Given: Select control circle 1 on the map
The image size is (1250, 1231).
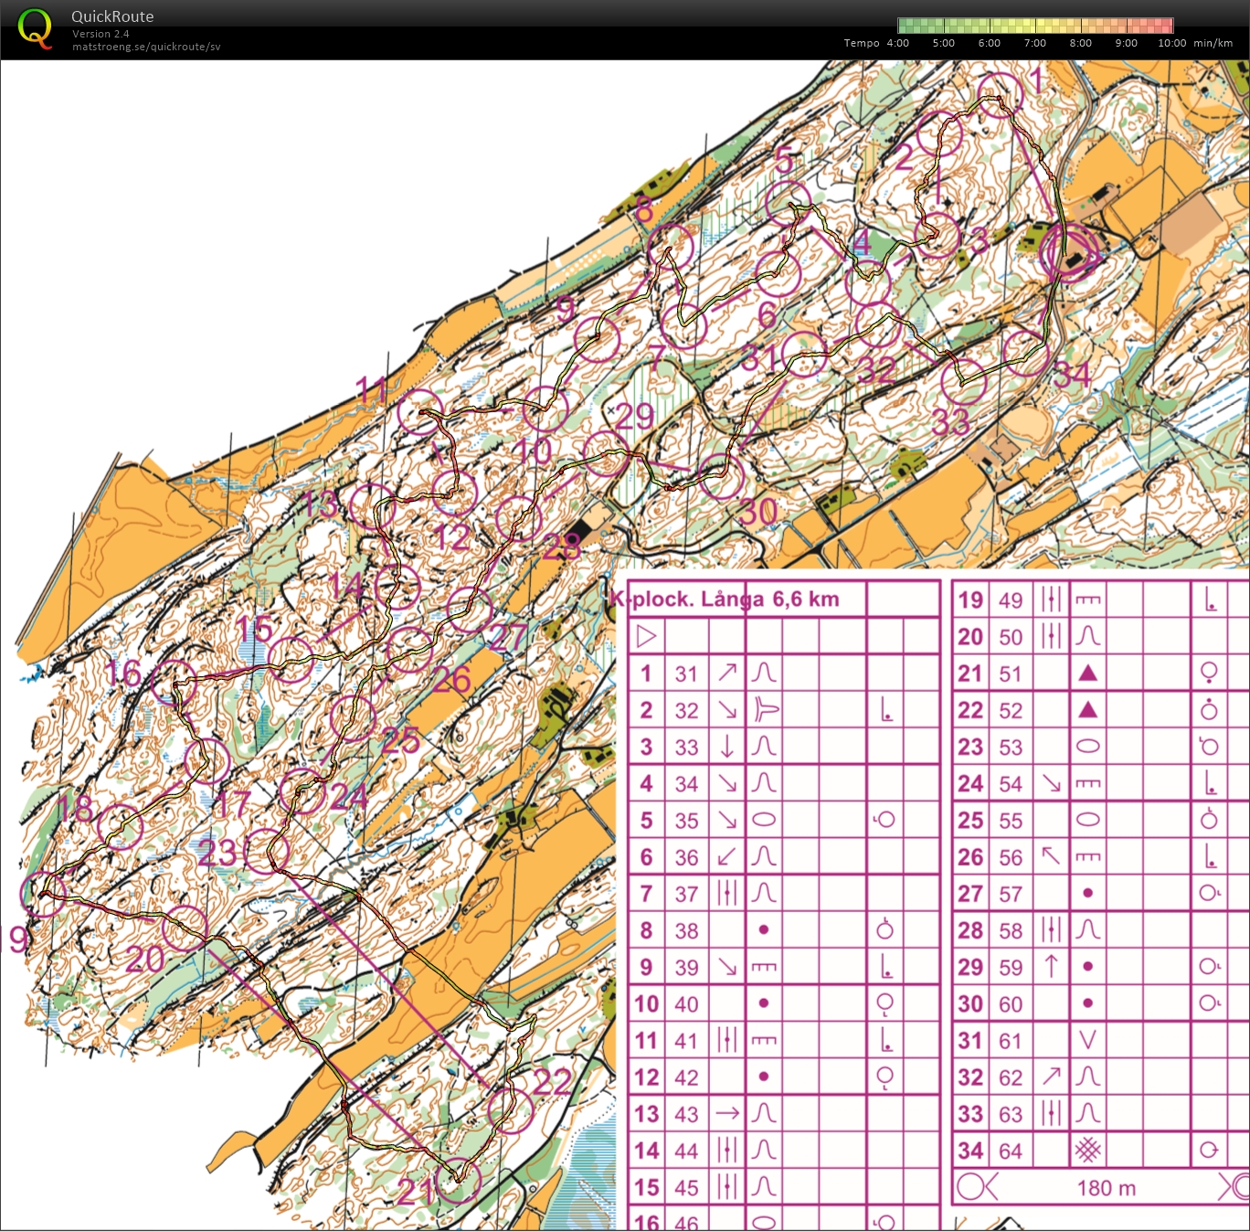Looking at the screenshot, I should (x=1000, y=95).
